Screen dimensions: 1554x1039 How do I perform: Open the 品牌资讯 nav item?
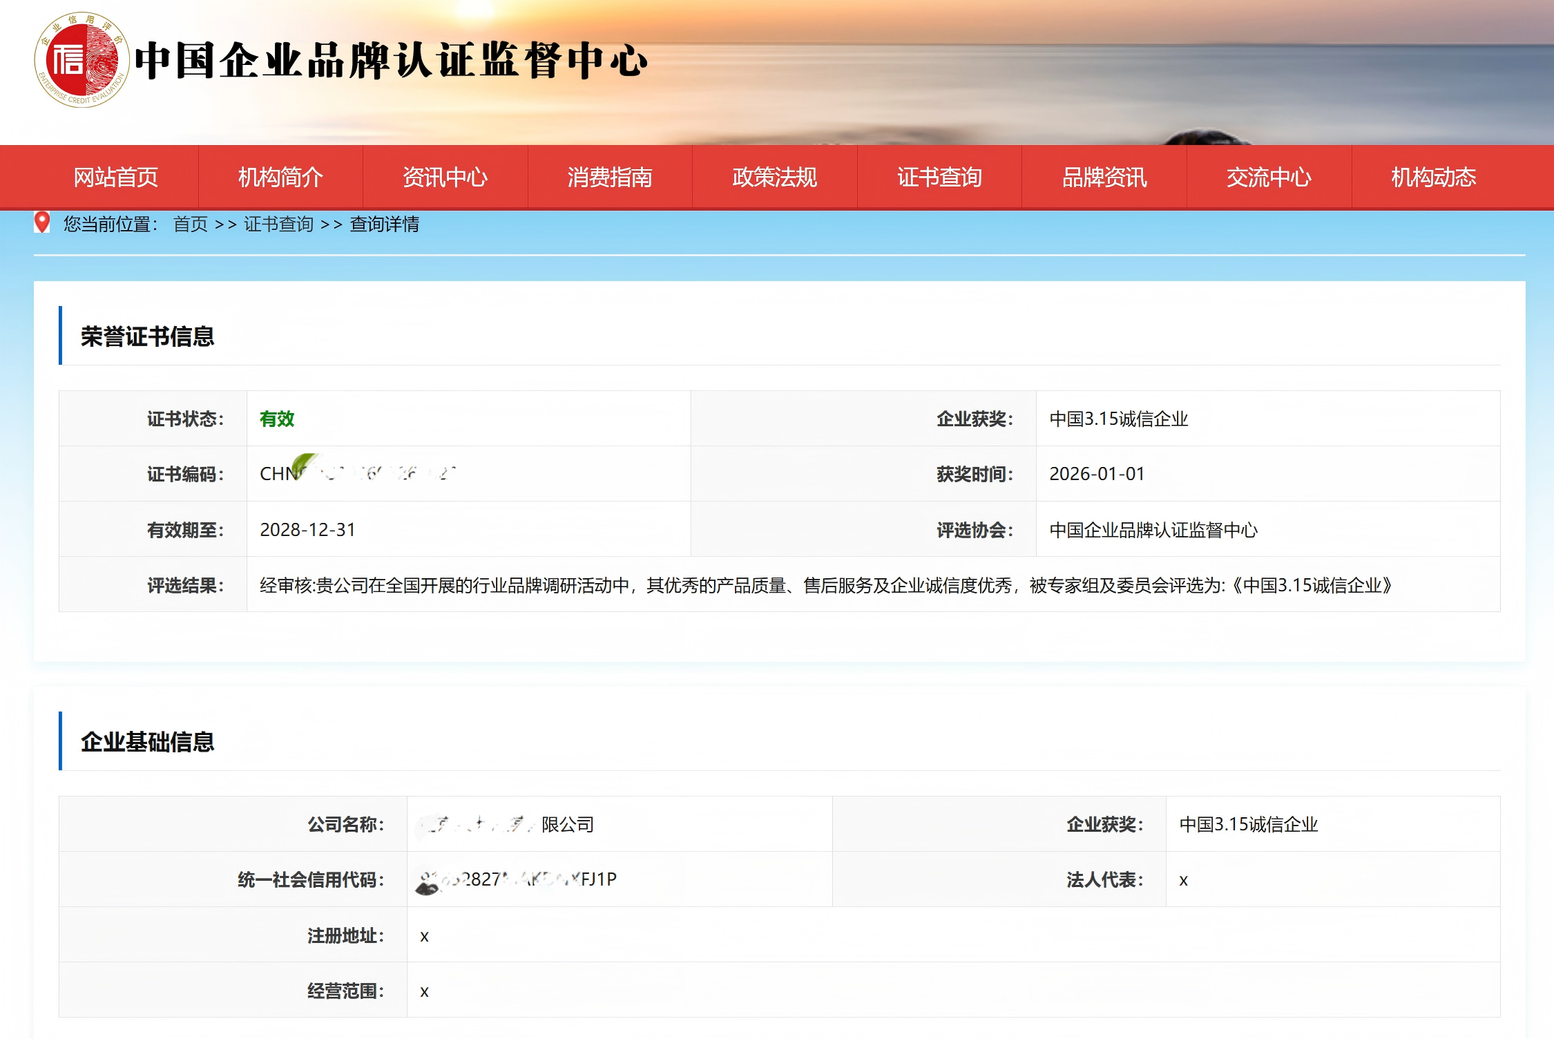coord(1104,178)
